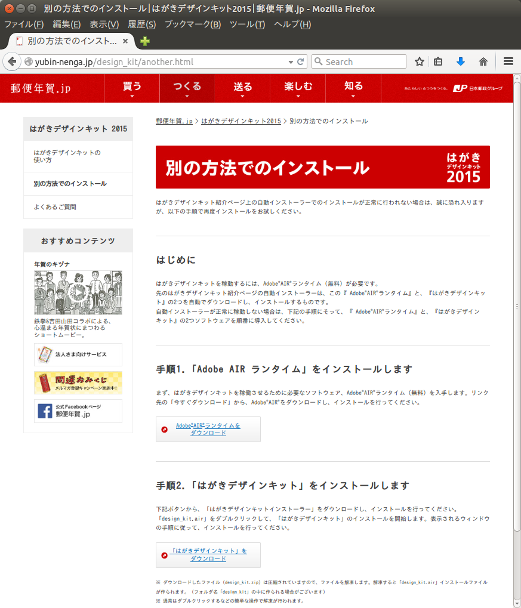
Task: Bookmark this page with the star icon
Action: pos(420,61)
